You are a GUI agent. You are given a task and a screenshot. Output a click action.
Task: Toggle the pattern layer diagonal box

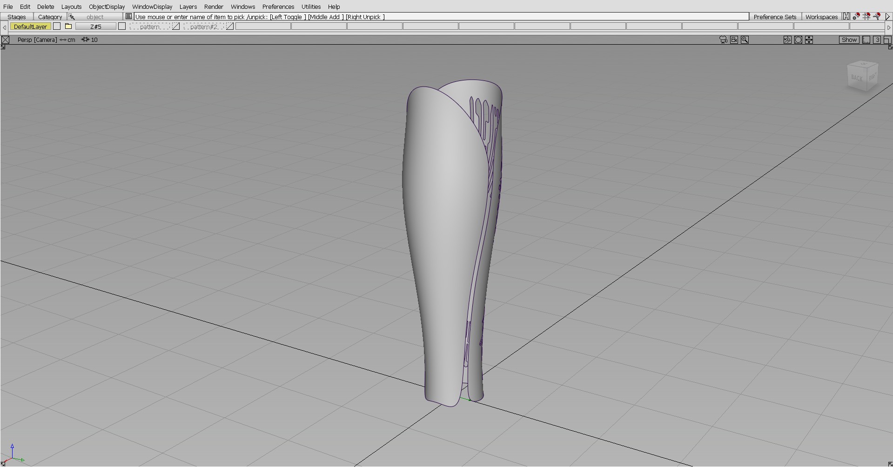[176, 27]
